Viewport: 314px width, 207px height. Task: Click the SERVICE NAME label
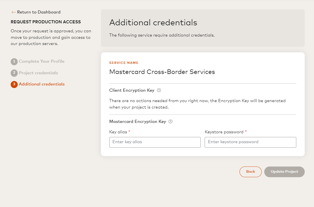[x=124, y=63]
